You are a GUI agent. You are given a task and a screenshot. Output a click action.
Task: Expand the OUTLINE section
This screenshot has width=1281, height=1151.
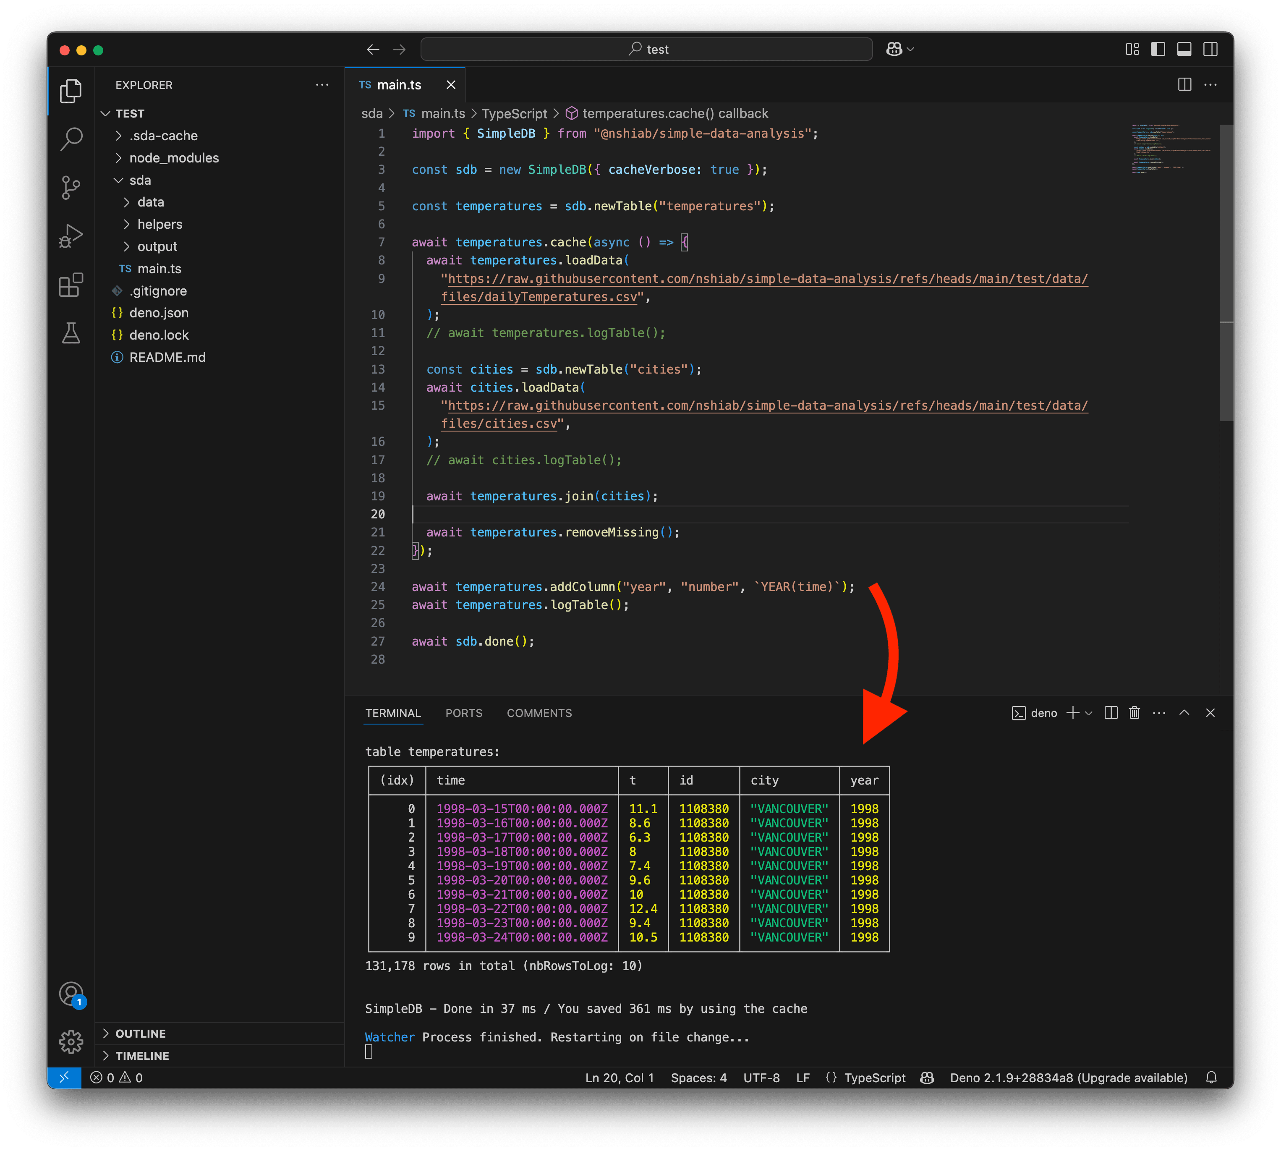220,1033
